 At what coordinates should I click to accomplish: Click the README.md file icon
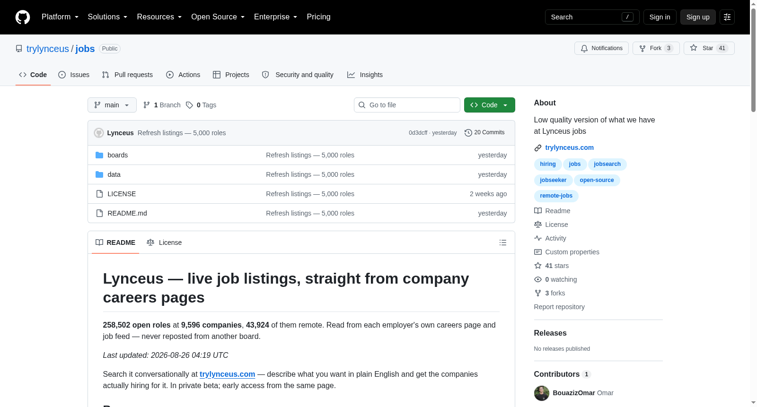pyautogui.click(x=99, y=213)
